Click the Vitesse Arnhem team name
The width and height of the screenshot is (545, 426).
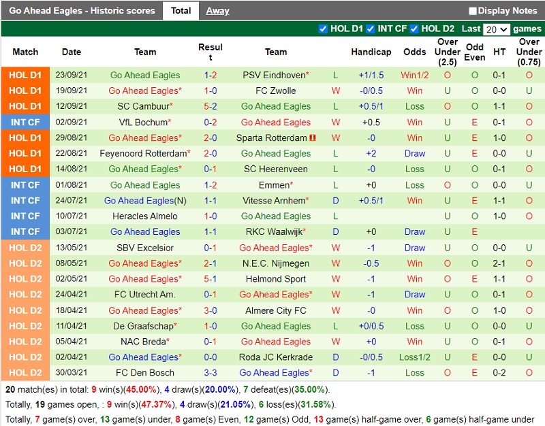275,200
